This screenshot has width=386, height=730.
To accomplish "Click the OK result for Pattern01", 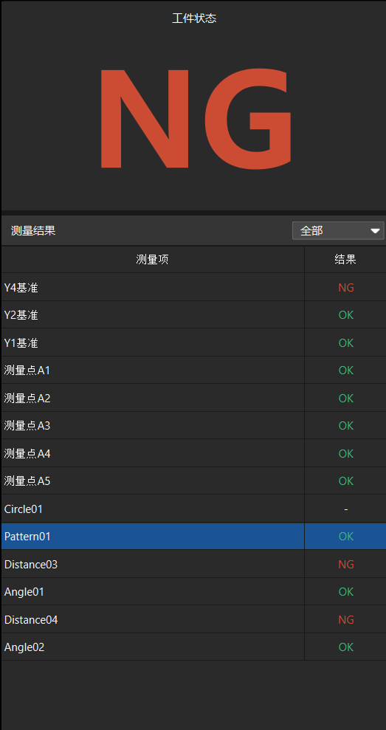I will click(x=346, y=537).
